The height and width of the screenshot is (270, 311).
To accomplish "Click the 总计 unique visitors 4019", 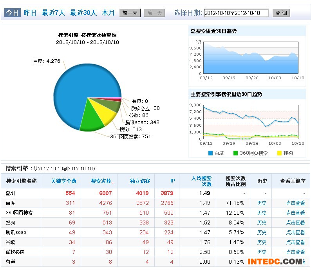I will pyautogui.click(x=143, y=193).
